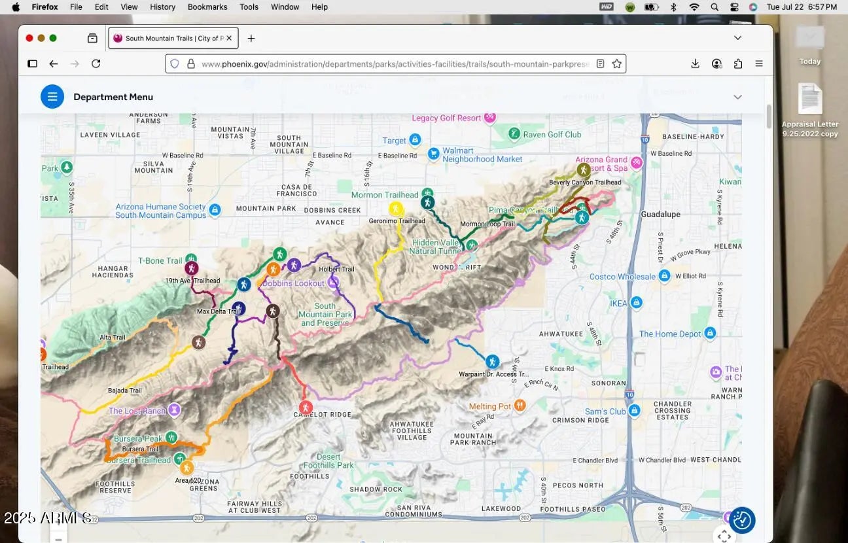
Task: Click the Mormon Trailhead hiker marker
Action: pos(427,203)
